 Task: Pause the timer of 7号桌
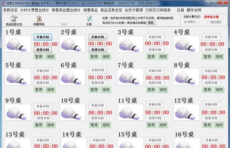click(x=151, y=90)
